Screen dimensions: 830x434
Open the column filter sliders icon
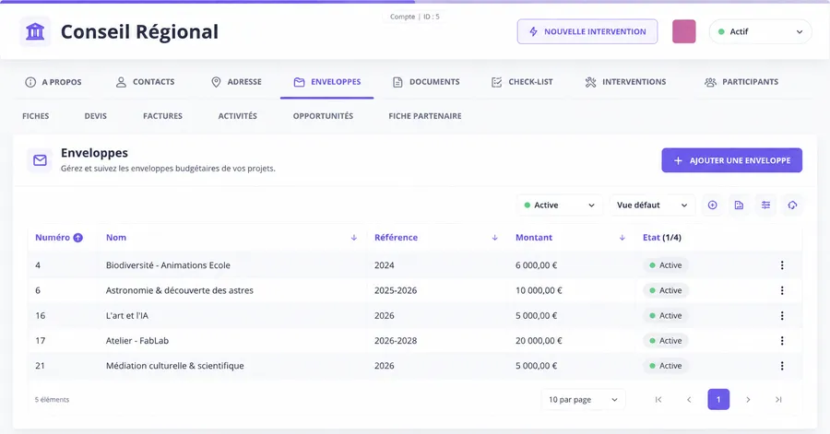click(x=765, y=205)
